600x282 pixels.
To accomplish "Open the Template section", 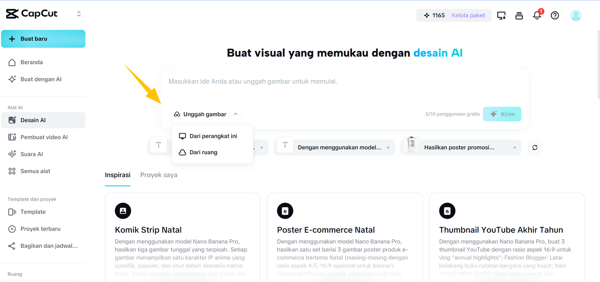I will point(33,211).
